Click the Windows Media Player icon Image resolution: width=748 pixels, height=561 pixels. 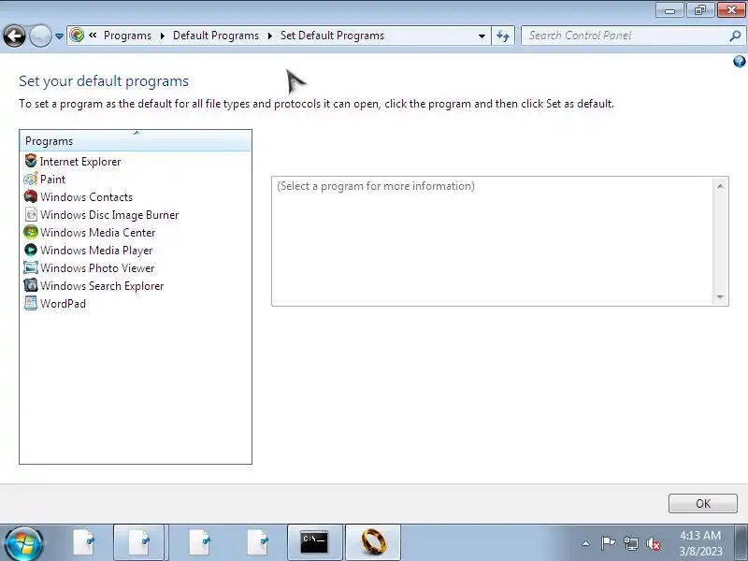click(31, 250)
